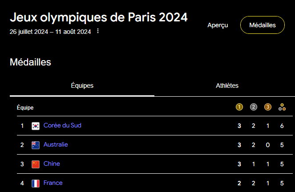The image size is (295, 192).
Task: Click the gold medal column icon
Action: pyautogui.click(x=239, y=107)
